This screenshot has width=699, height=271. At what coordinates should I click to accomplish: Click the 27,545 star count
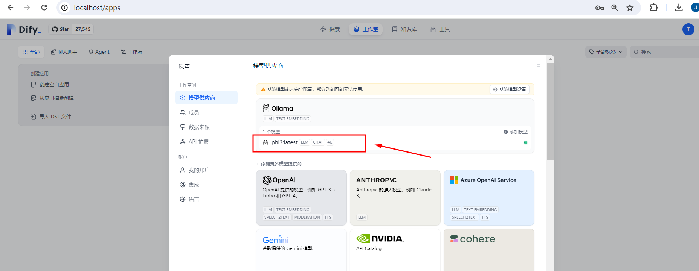click(x=83, y=29)
